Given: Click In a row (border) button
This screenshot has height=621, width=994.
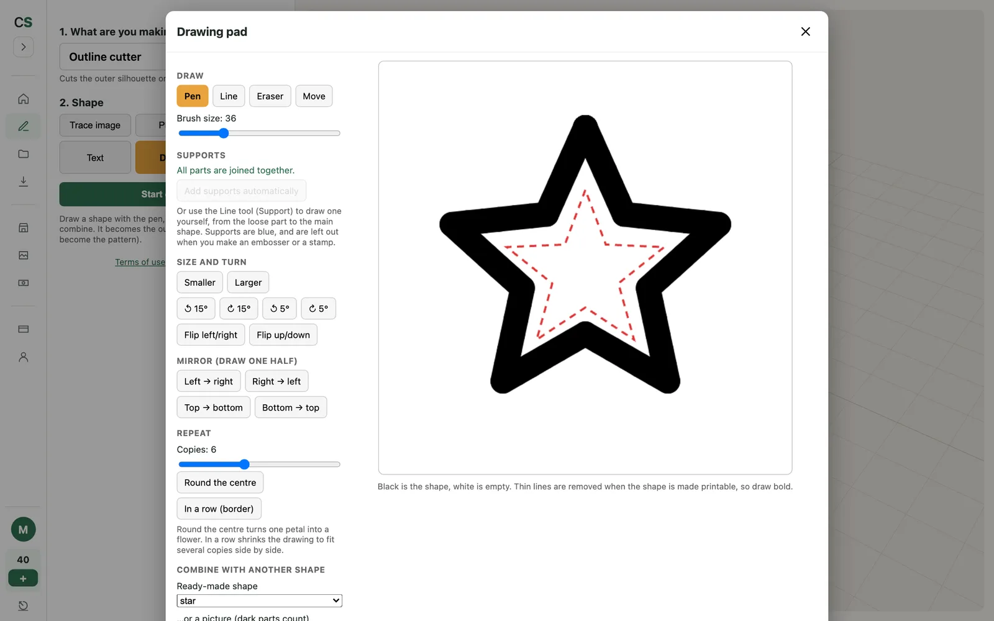Looking at the screenshot, I should coord(219,509).
